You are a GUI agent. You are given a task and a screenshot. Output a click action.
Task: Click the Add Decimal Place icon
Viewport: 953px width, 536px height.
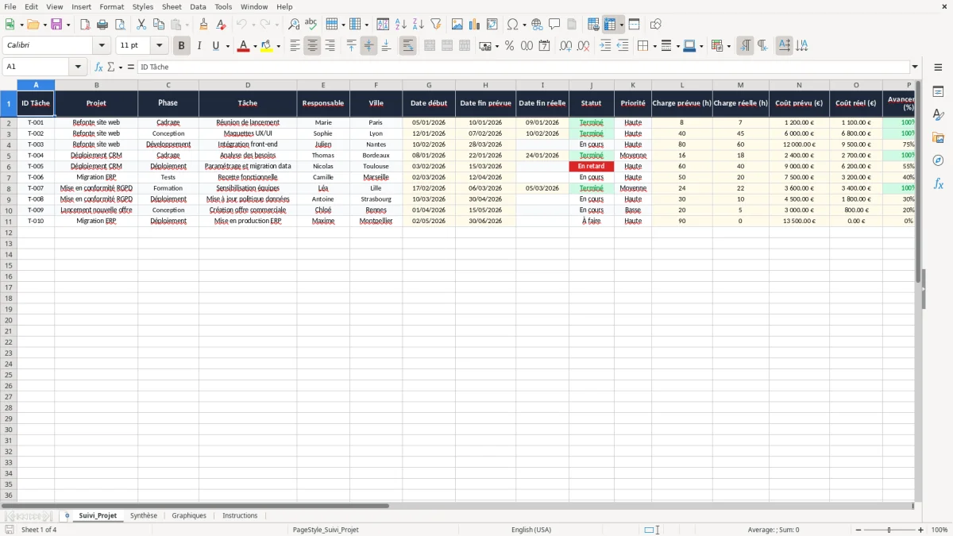565,46
